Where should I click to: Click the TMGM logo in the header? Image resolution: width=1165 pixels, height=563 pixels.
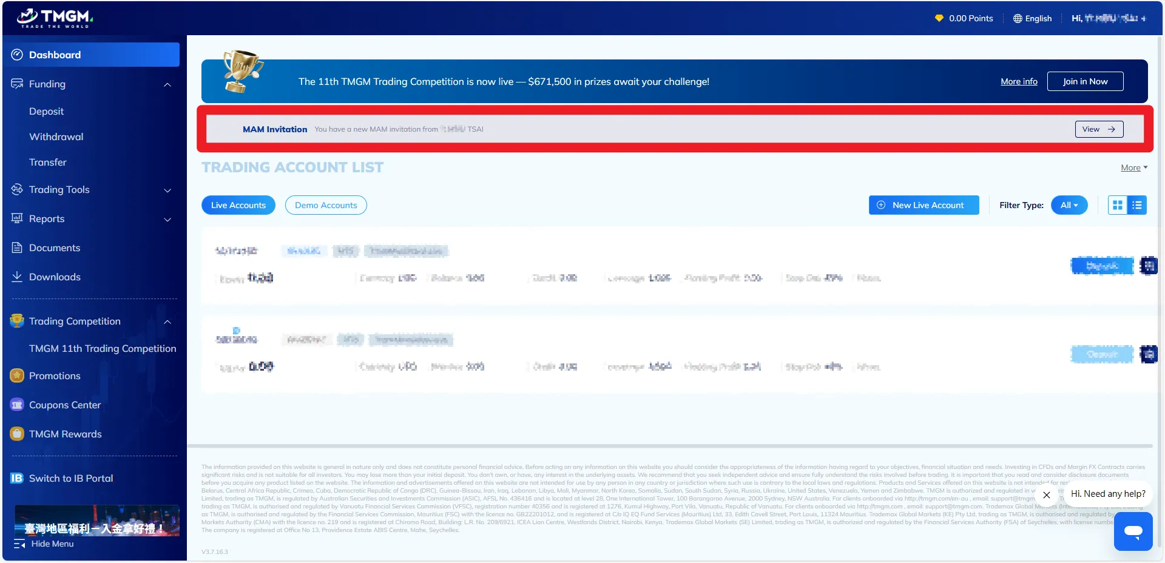55,18
